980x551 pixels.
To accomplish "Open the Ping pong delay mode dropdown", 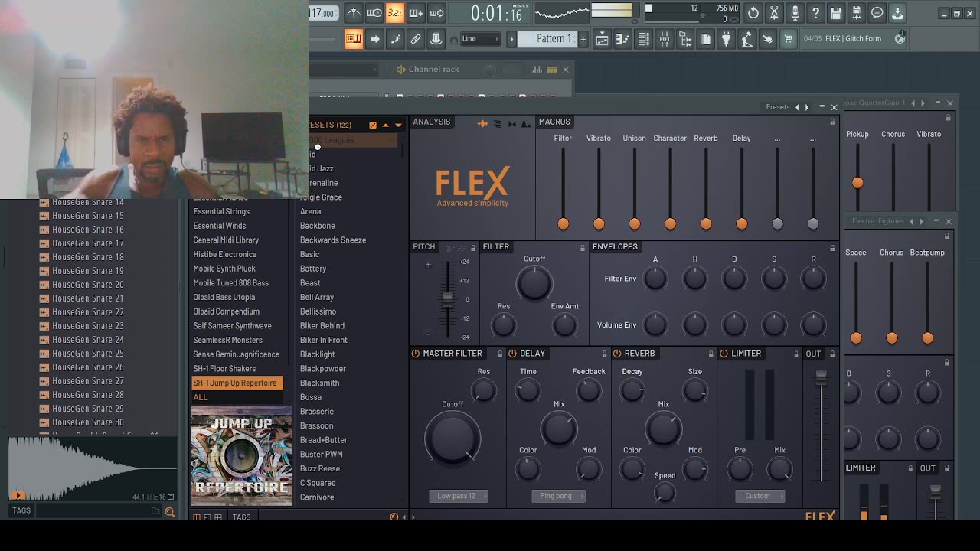I will click(559, 496).
